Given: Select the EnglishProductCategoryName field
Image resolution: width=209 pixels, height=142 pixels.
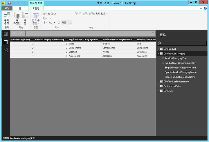Looking at the screenshot, I should (180, 67).
